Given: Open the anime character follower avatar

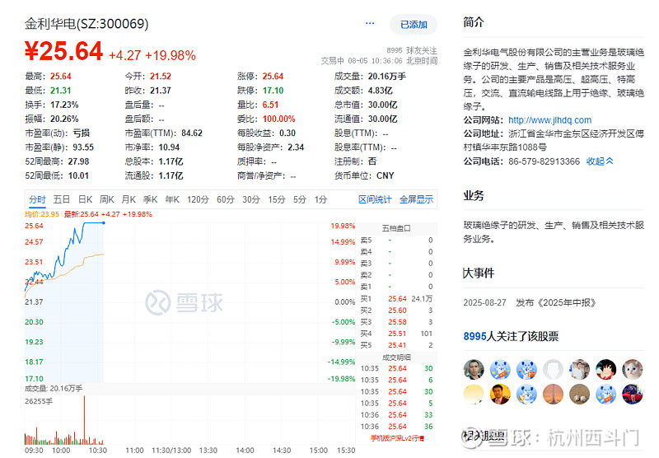Looking at the screenshot, I should coord(606,370).
